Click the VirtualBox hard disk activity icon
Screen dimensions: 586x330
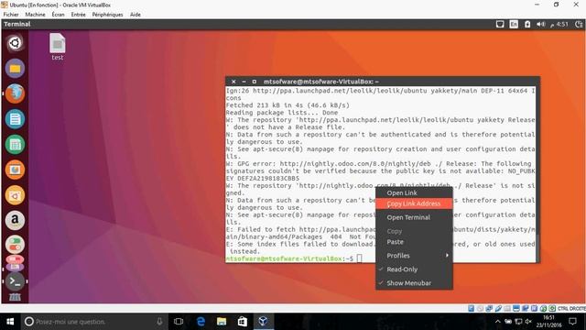pyautogui.click(x=472, y=308)
